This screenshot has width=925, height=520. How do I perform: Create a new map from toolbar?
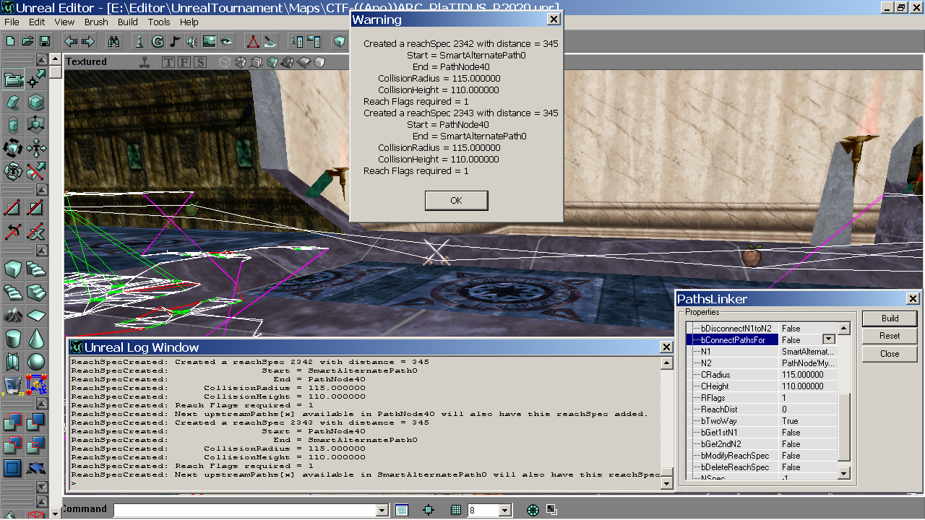11,41
